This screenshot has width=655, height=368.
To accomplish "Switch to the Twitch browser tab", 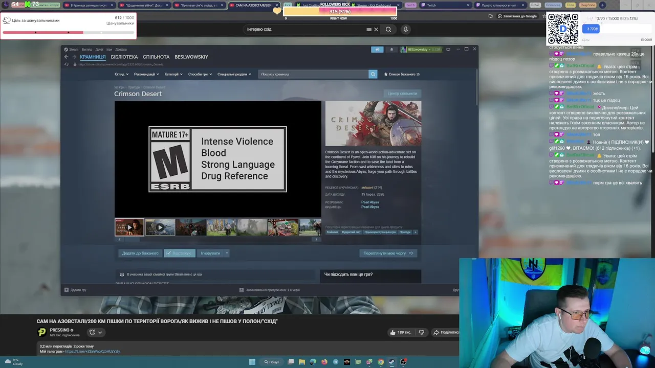I will tap(445, 5).
